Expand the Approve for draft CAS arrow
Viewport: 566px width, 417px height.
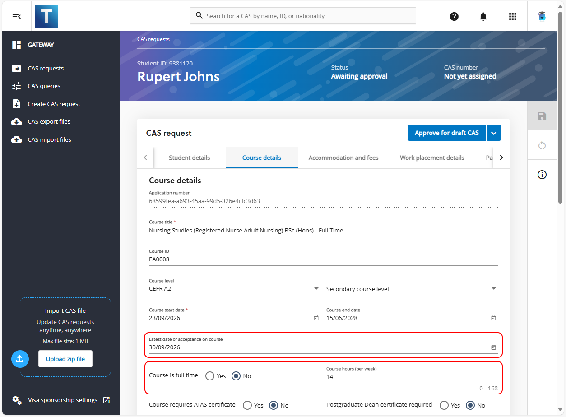pyautogui.click(x=493, y=133)
